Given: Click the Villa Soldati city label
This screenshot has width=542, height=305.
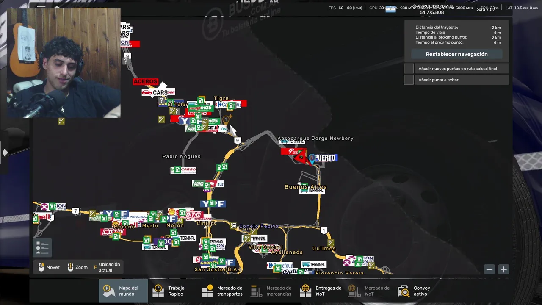Looking at the screenshot, I should click(x=265, y=247).
